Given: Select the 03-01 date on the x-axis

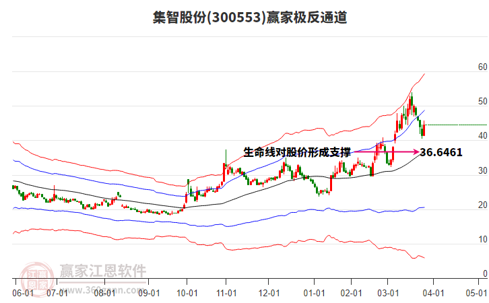Looking at the screenshot, I should click(389, 294).
